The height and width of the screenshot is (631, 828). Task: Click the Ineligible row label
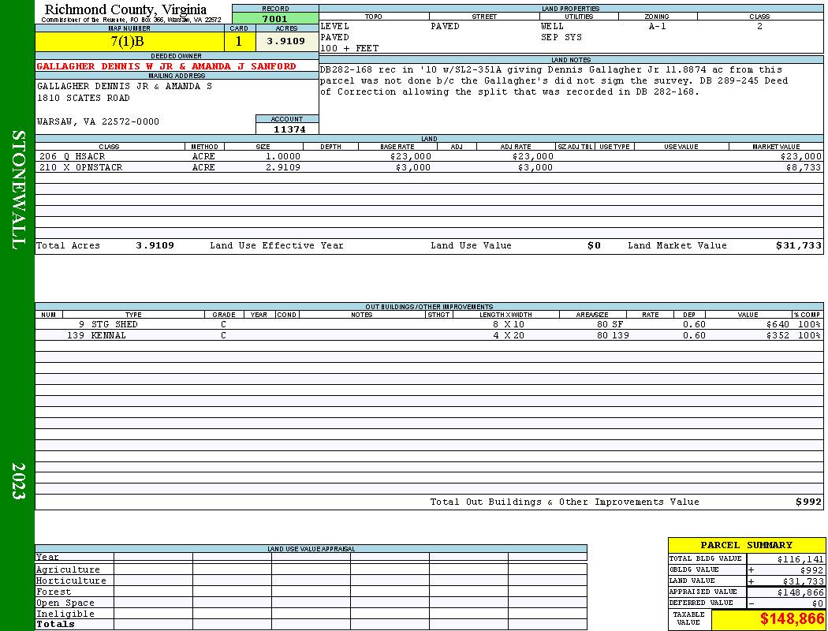coord(65,614)
